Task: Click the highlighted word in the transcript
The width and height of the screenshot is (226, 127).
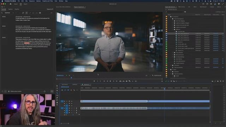Action: [27, 43]
